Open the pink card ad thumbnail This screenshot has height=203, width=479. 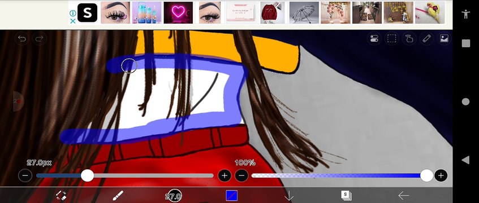tap(241, 12)
